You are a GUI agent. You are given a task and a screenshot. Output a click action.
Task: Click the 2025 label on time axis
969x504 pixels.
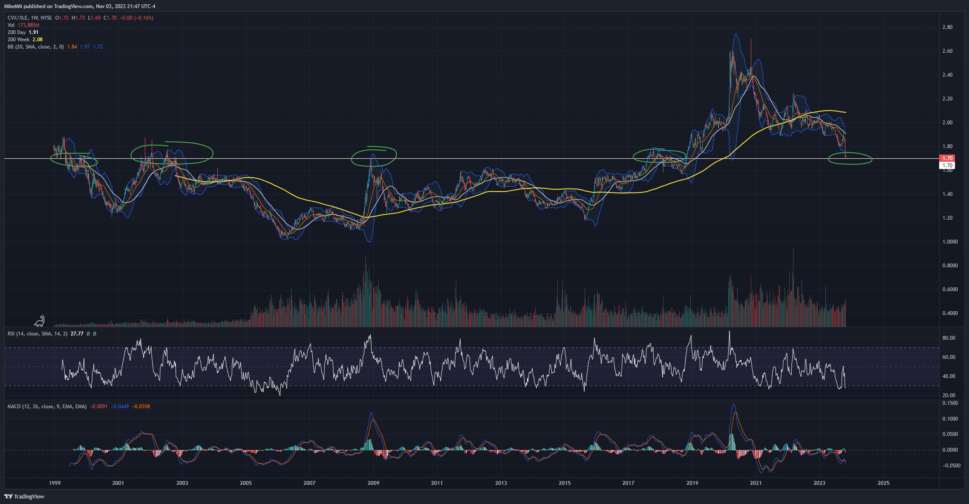tap(883, 483)
